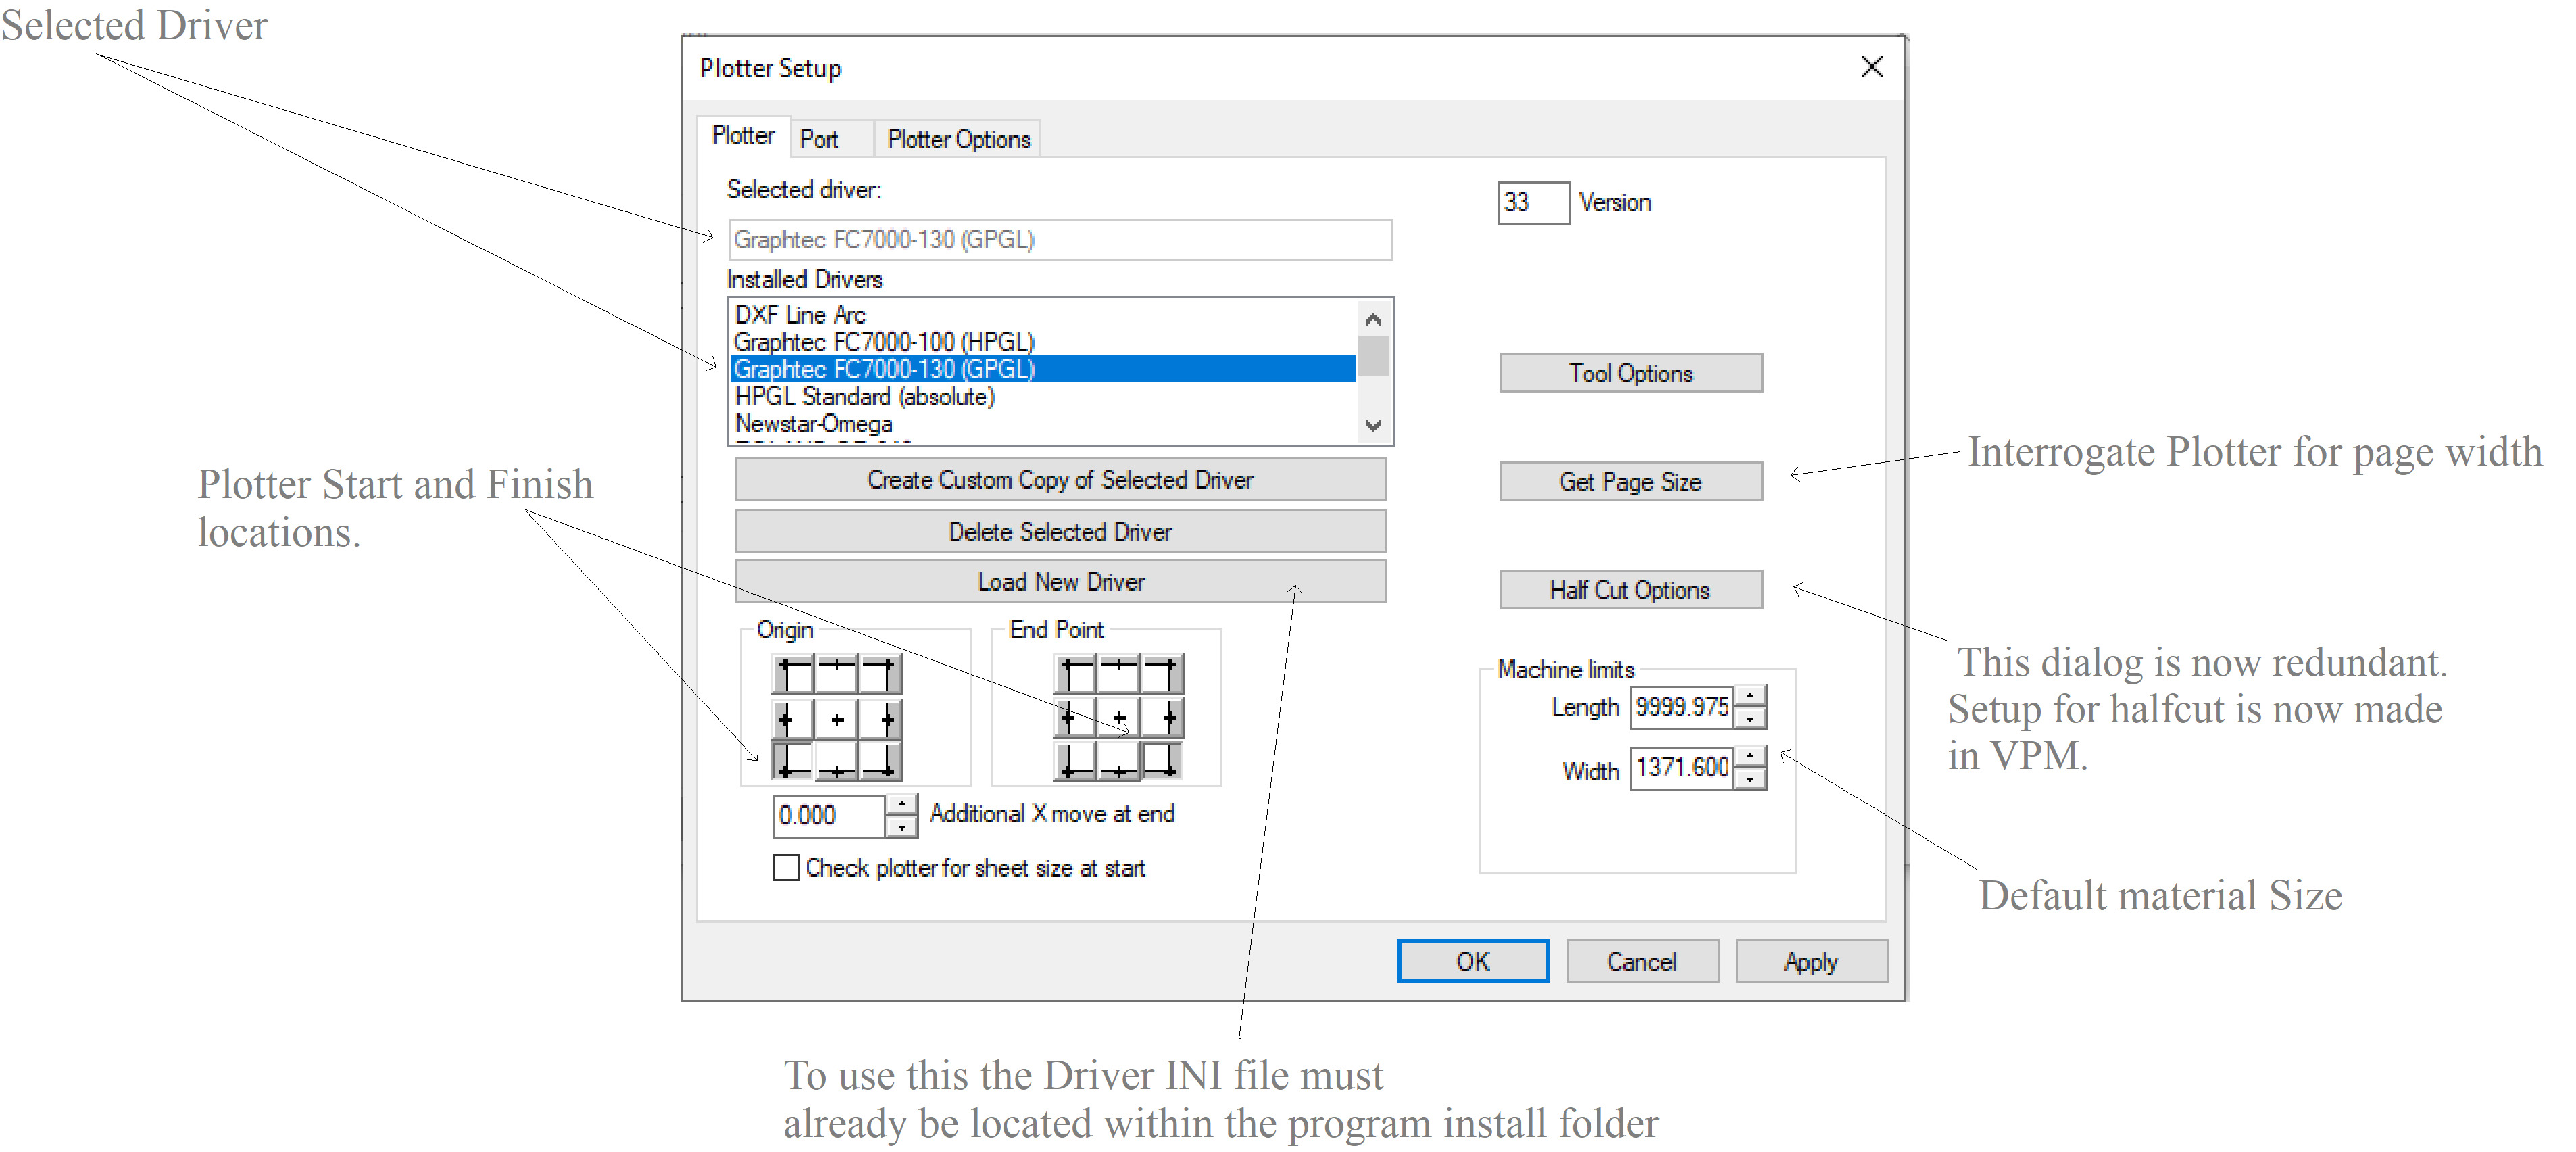Image resolution: width=2576 pixels, height=1152 pixels.
Task: Increase the Machine limits Length value
Action: (1750, 696)
